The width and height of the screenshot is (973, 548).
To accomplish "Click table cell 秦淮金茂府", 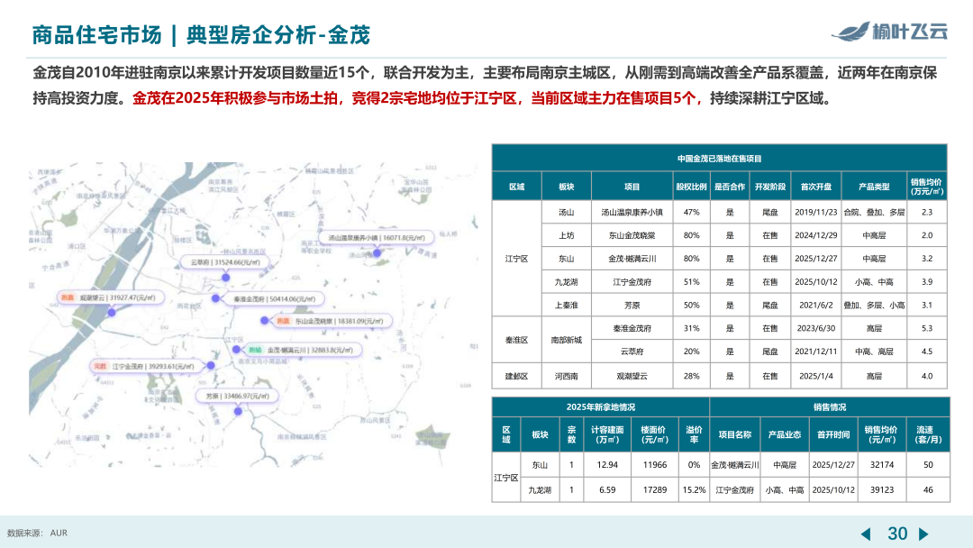I will coord(632,328).
